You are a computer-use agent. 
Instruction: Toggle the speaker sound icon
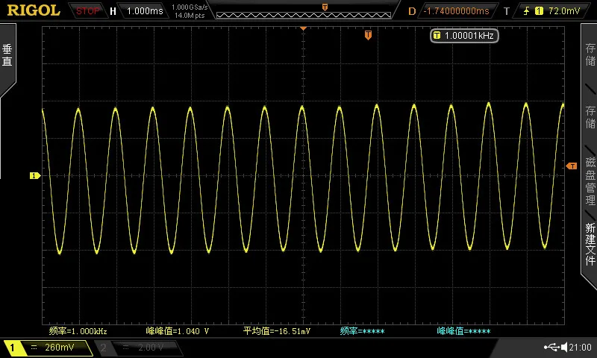(564, 347)
